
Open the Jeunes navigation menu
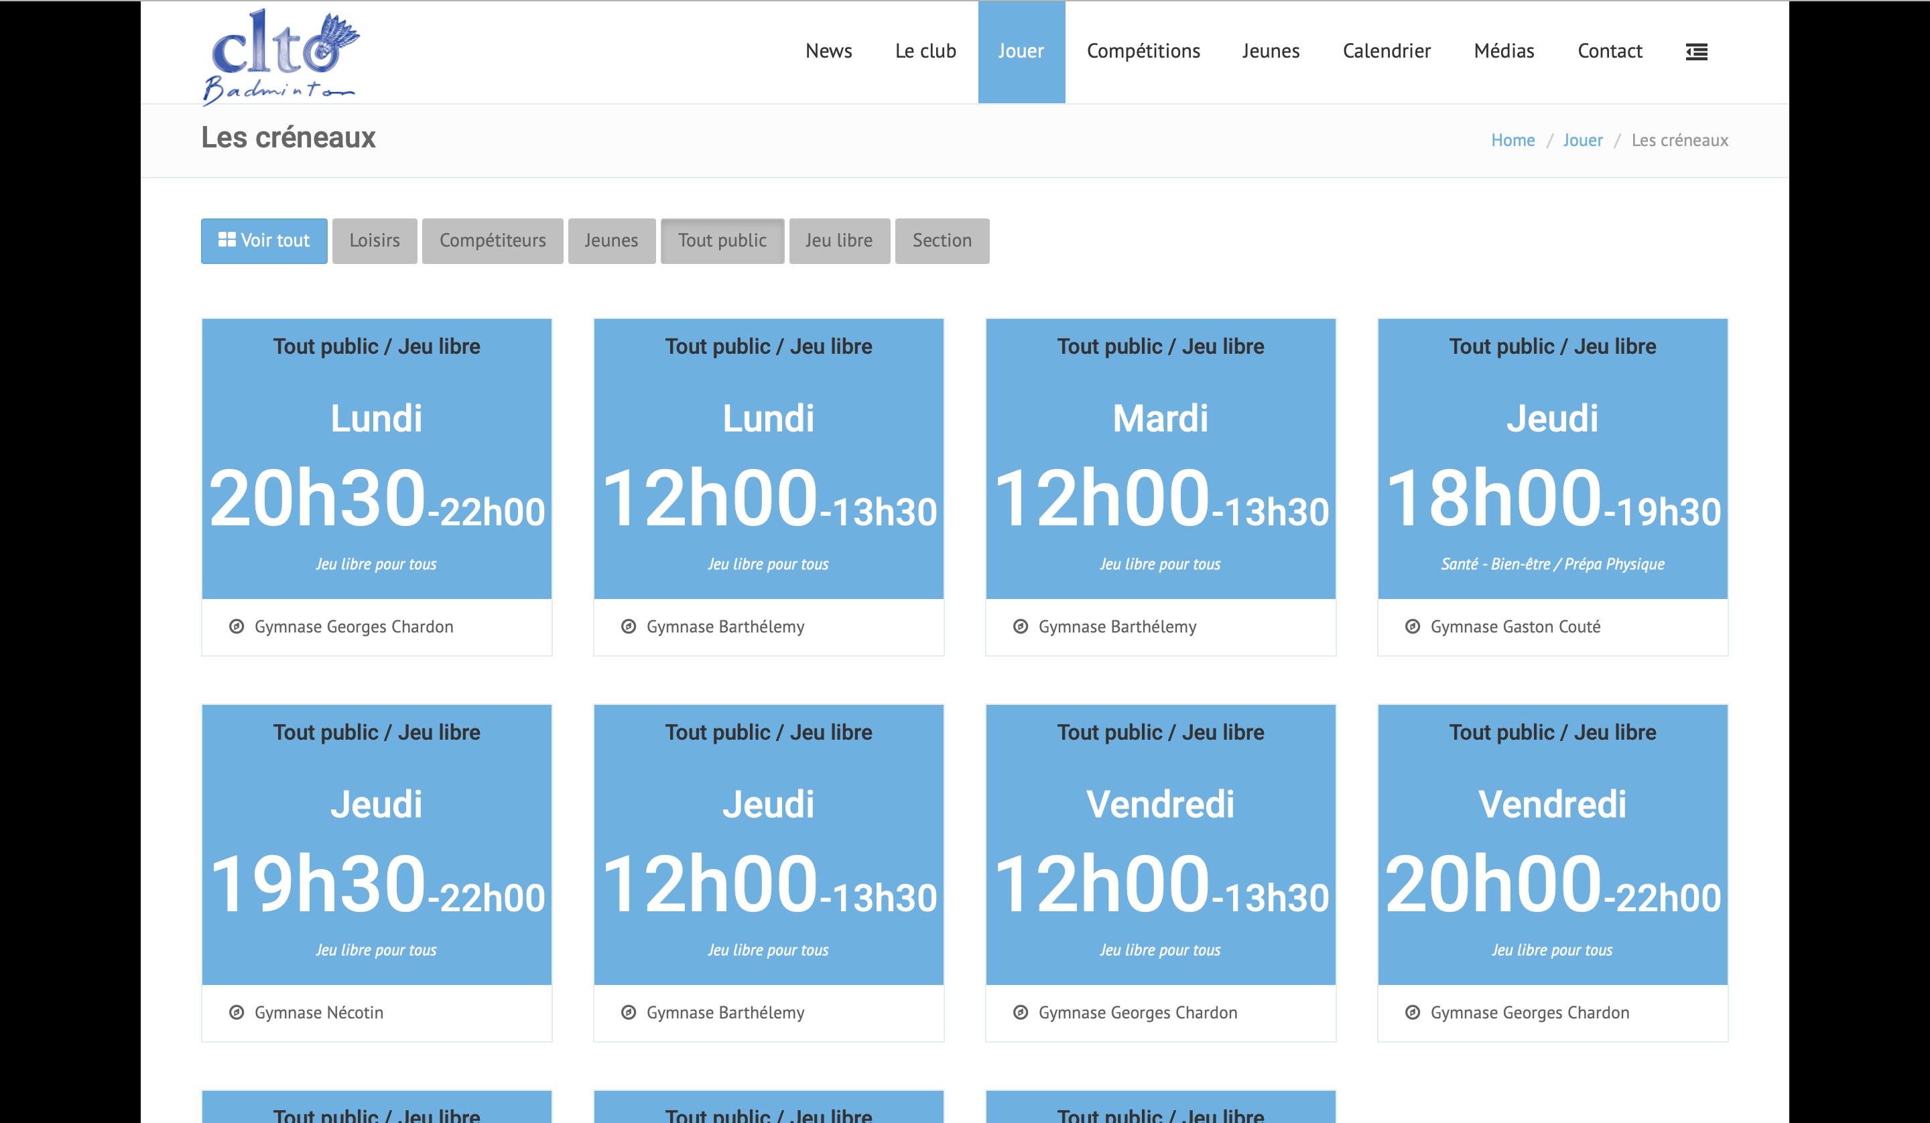click(x=1271, y=52)
